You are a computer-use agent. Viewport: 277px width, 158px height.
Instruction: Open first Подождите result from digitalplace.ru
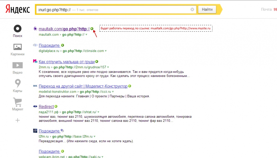tap(50, 45)
